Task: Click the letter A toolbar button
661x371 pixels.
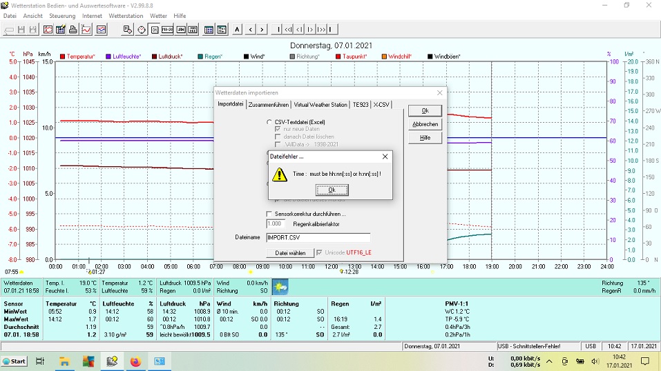Action: click(x=237, y=30)
